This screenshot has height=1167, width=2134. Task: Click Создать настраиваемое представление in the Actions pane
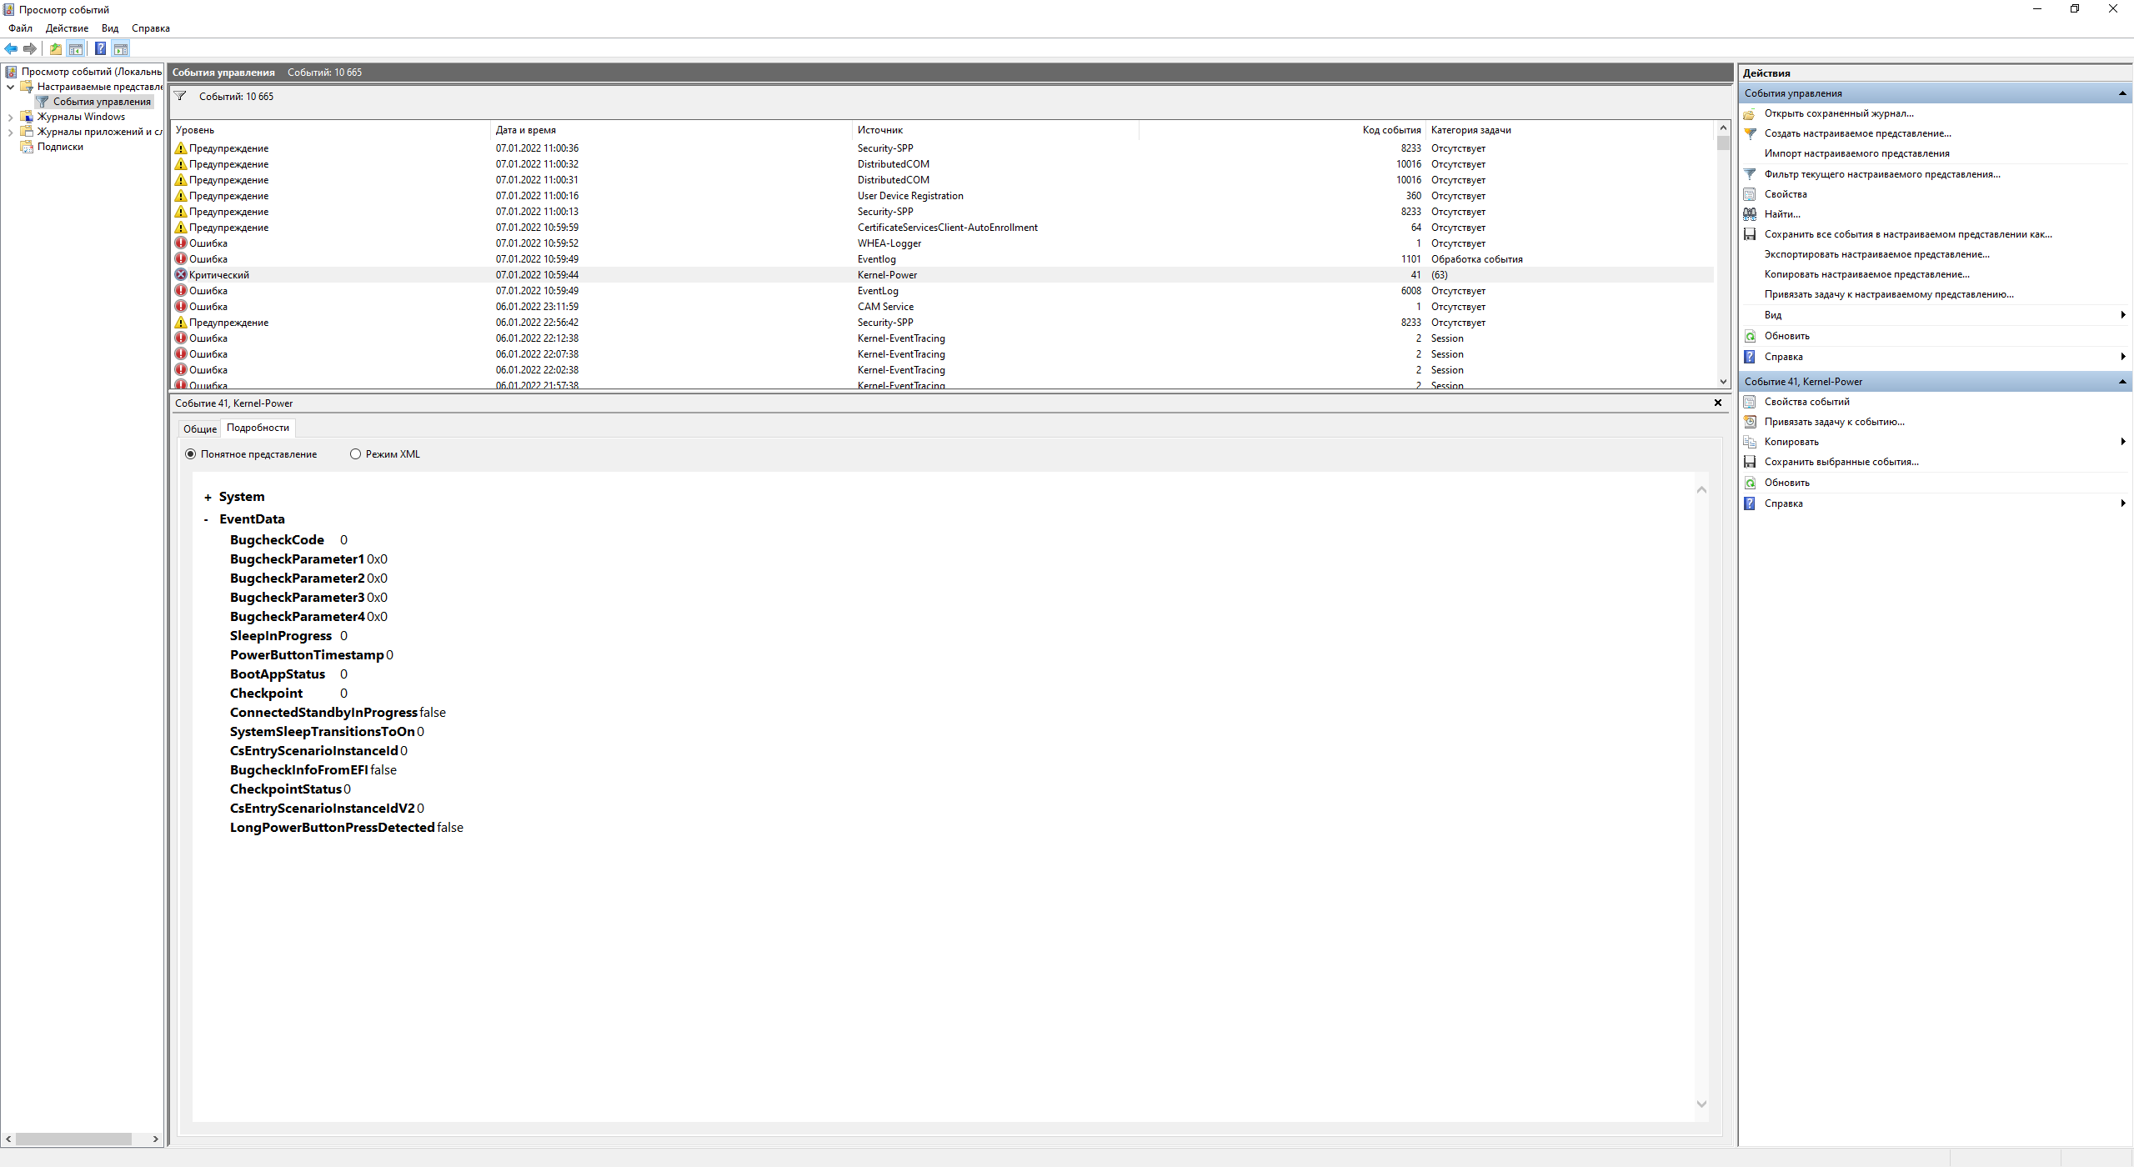[1857, 133]
